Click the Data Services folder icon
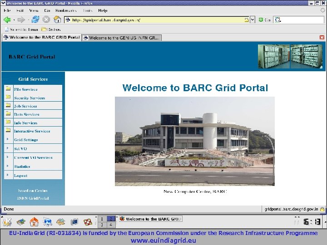The image size is (327, 245). [x=8, y=113]
